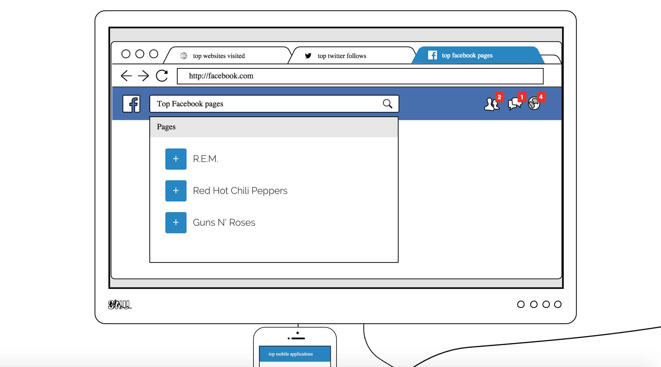Click the search magnifier icon
This screenshot has width=661, height=367.
pos(388,104)
